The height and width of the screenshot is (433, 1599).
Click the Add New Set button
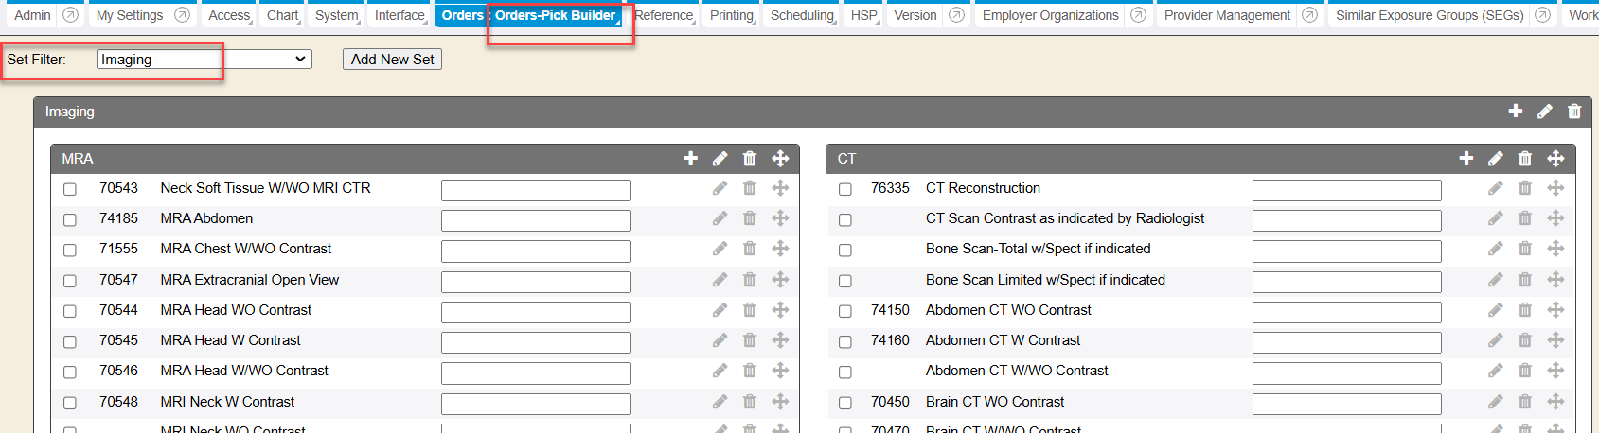point(392,60)
